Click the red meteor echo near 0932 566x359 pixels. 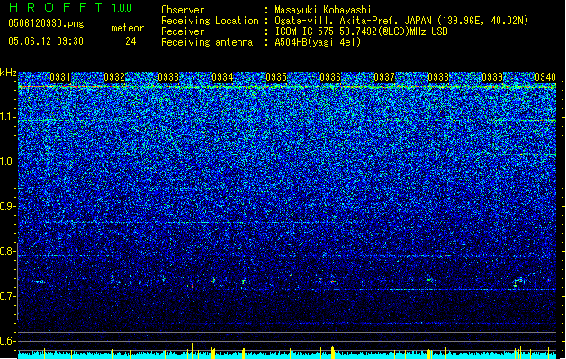(x=112, y=285)
